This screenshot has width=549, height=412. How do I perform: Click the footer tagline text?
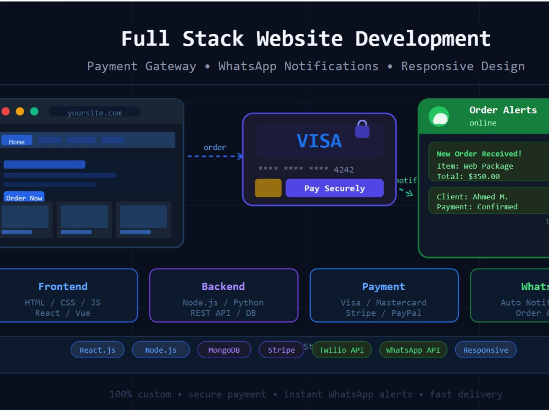pyautogui.click(x=306, y=394)
